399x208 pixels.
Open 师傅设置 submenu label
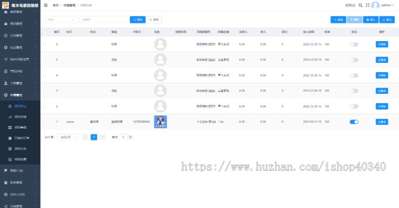pyautogui.click(x=20, y=159)
